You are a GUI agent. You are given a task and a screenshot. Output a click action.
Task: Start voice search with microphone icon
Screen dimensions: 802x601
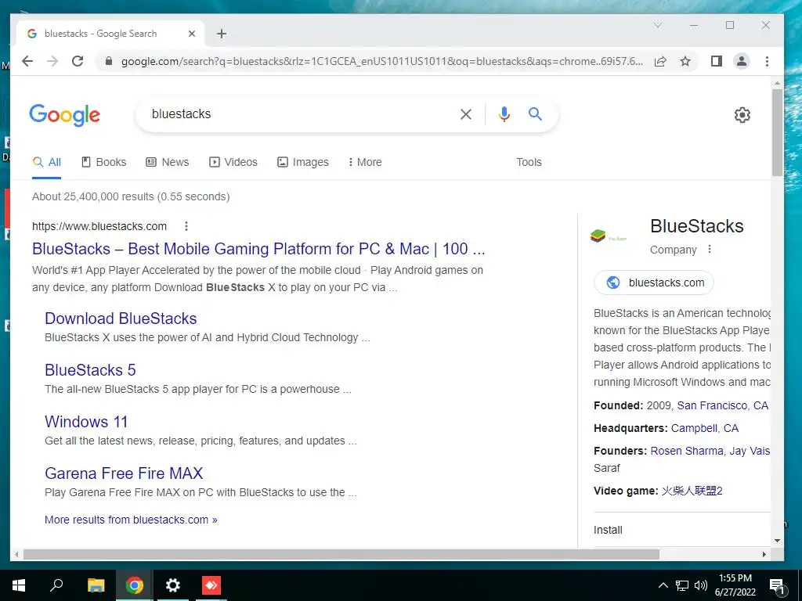504,114
